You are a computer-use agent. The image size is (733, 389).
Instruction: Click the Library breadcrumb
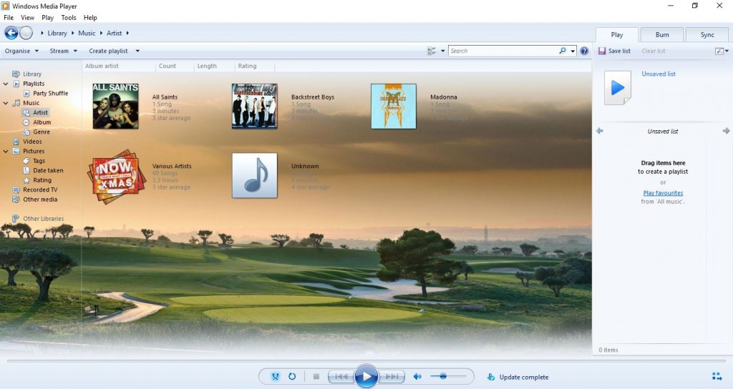(57, 33)
